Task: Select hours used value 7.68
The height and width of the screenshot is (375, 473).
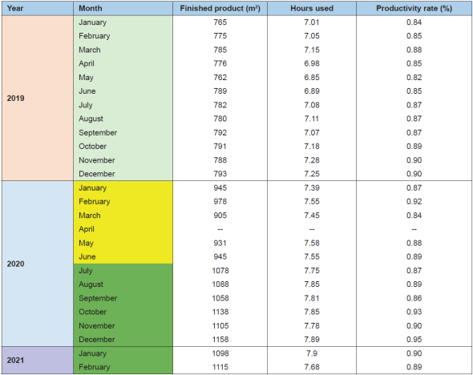Action: [312, 367]
